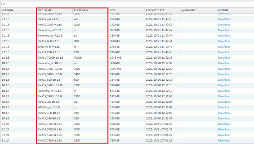This screenshot has width=254, height=144.
Task: Sort by the VERSION column header
Action: [x=18, y=10]
